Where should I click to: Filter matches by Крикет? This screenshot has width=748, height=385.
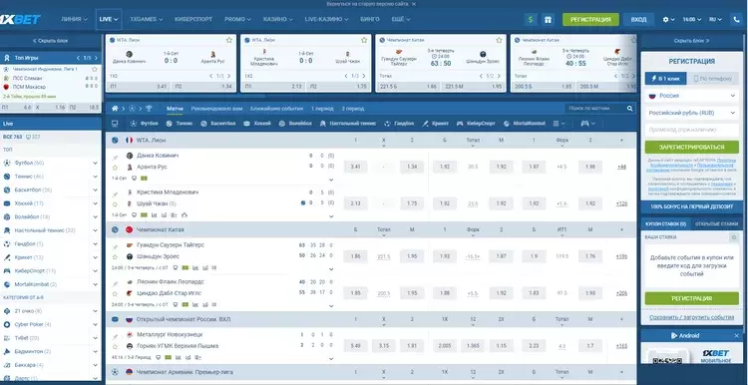coord(435,123)
